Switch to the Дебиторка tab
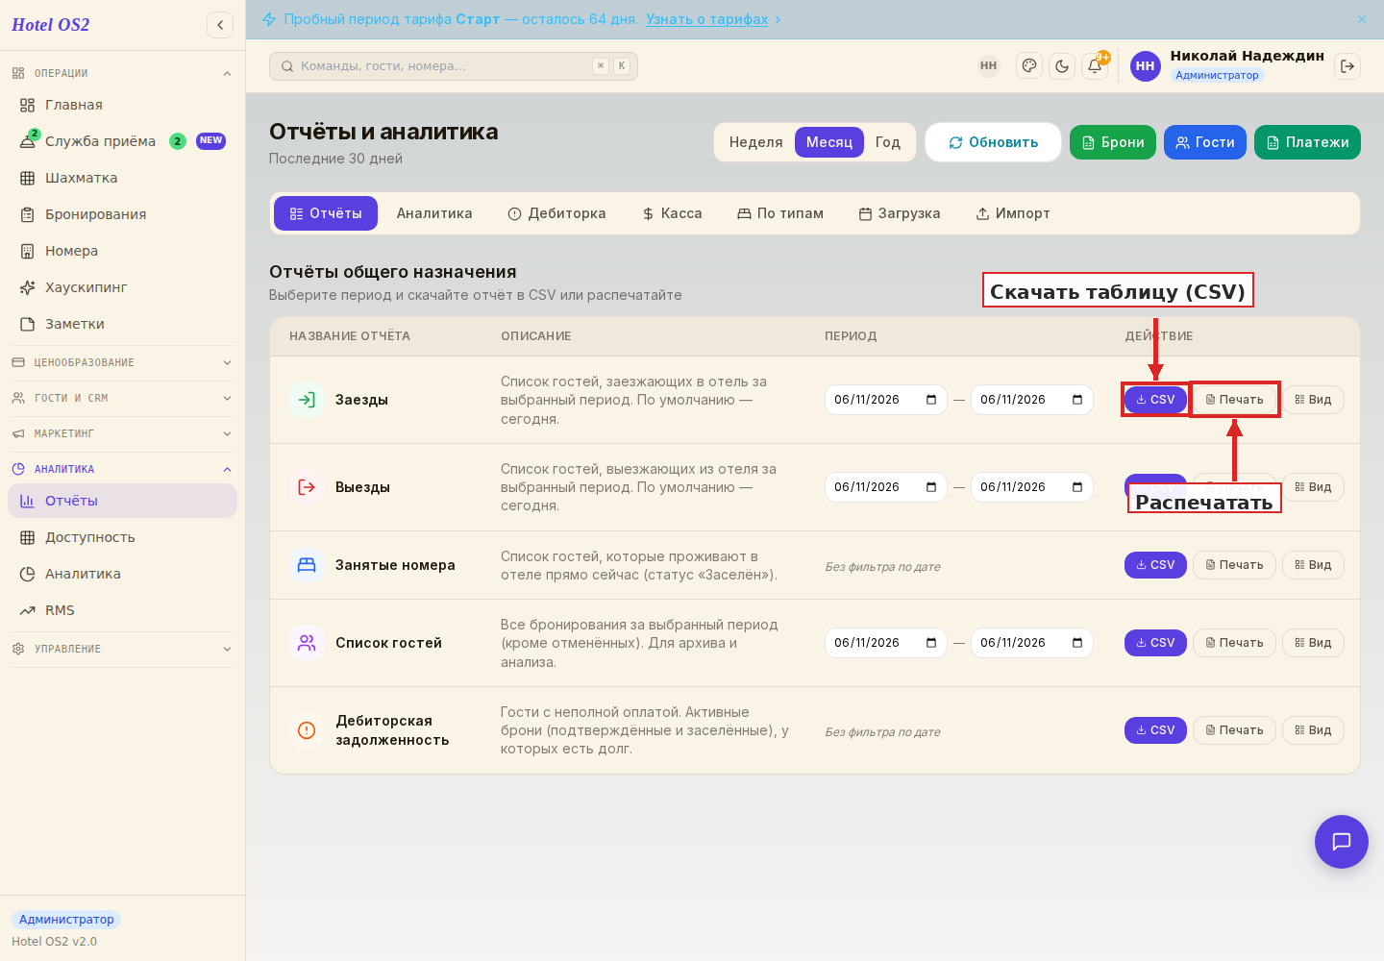This screenshot has height=961, width=1384. 557,213
